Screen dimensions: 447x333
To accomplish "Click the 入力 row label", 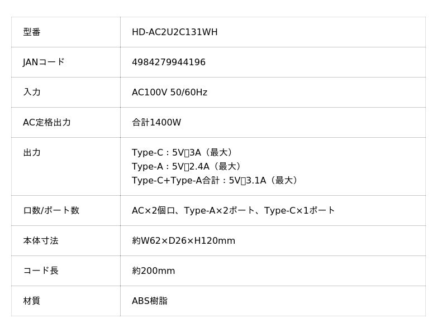I will coord(32,93).
